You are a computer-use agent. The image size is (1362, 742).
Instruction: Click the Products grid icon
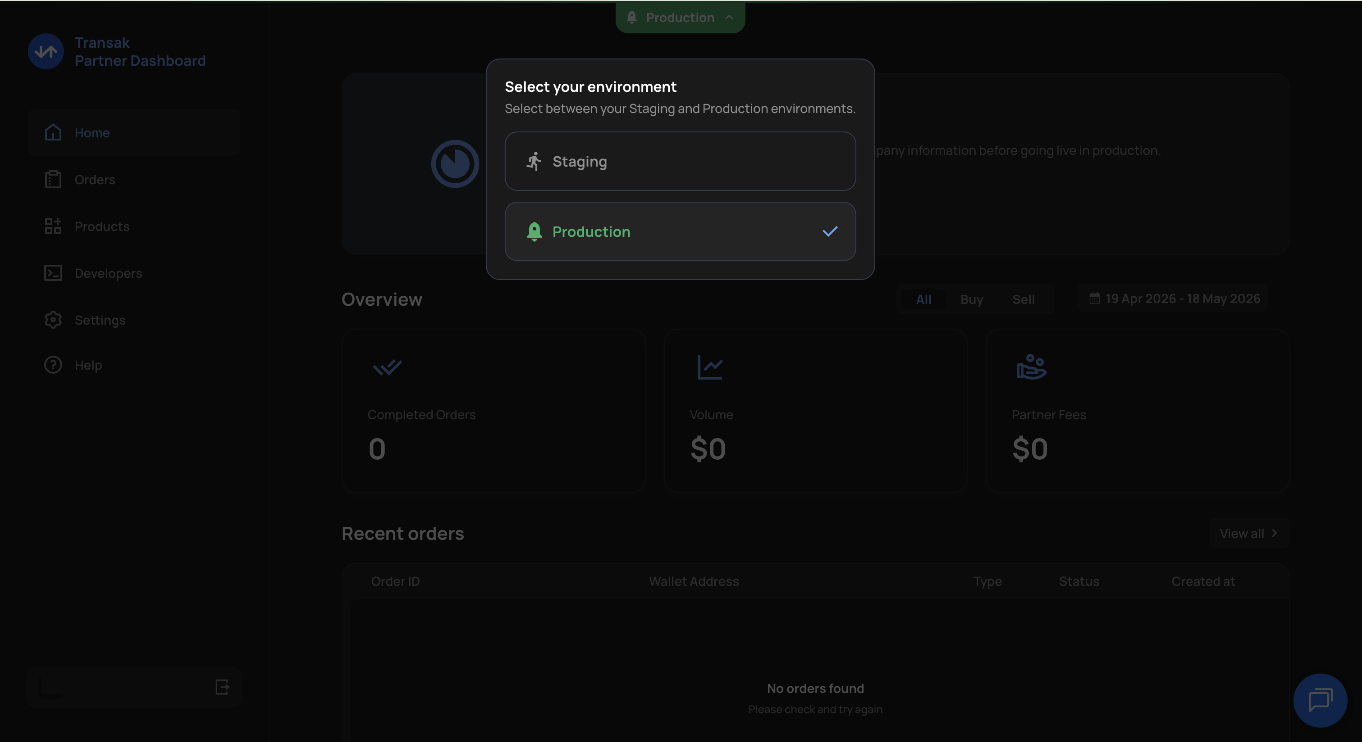point(53,226)
